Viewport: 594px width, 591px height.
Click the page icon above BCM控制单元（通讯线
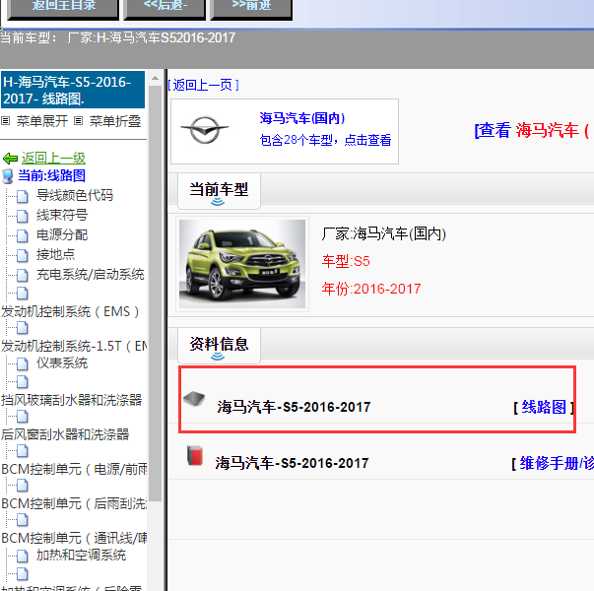click(x=23, y=520)
